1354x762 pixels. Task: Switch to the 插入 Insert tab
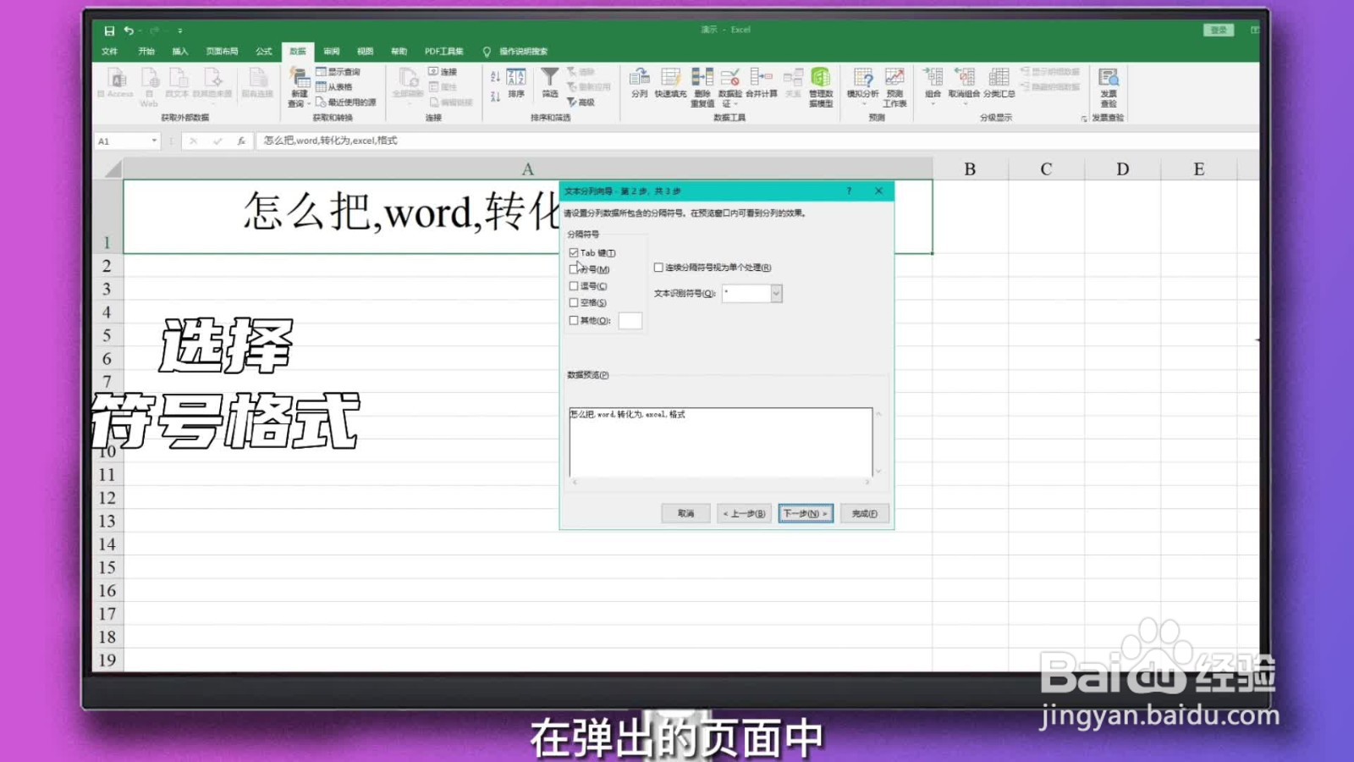tap(180, 52)
